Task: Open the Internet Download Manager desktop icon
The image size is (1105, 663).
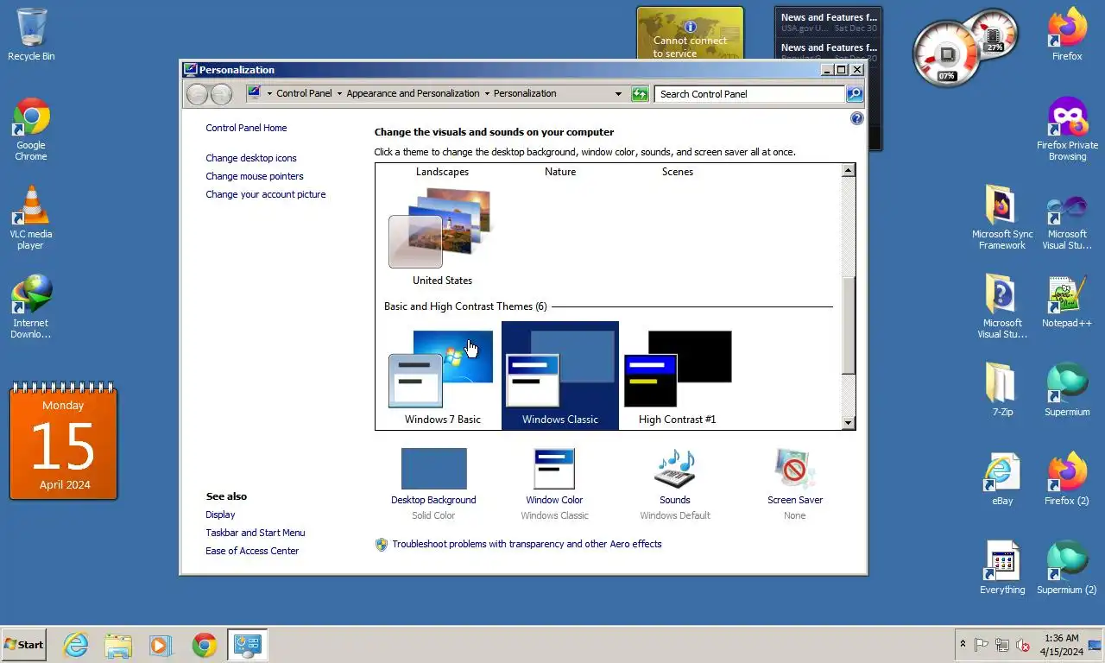Action: pyautogui.click(x=31, y=306)
